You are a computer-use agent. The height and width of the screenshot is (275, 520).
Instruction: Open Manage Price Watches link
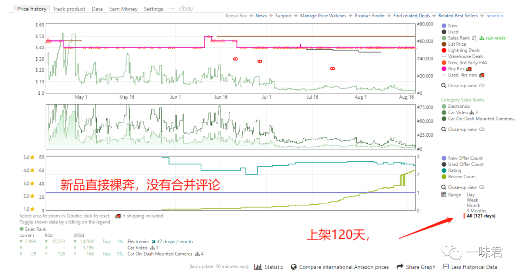pos(324,15)
